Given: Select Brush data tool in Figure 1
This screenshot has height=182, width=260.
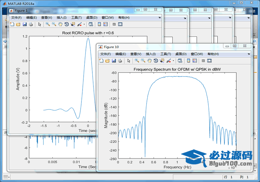Looking at the screenshot, I should [x=80, y=24].
